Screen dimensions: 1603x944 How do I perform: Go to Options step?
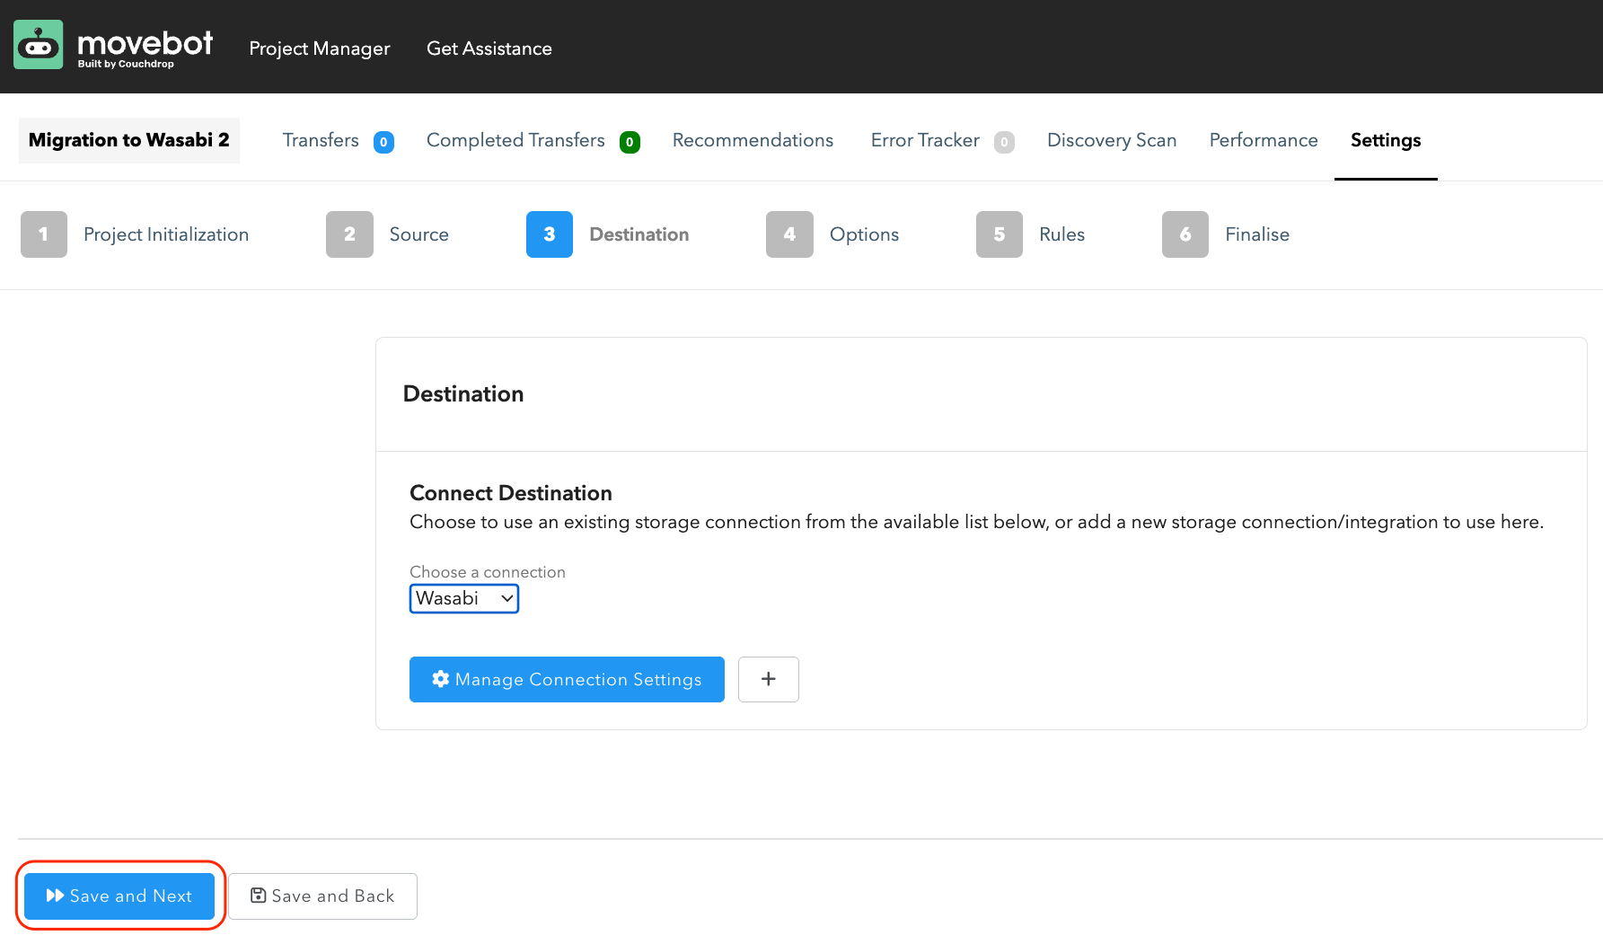[864, 234]
